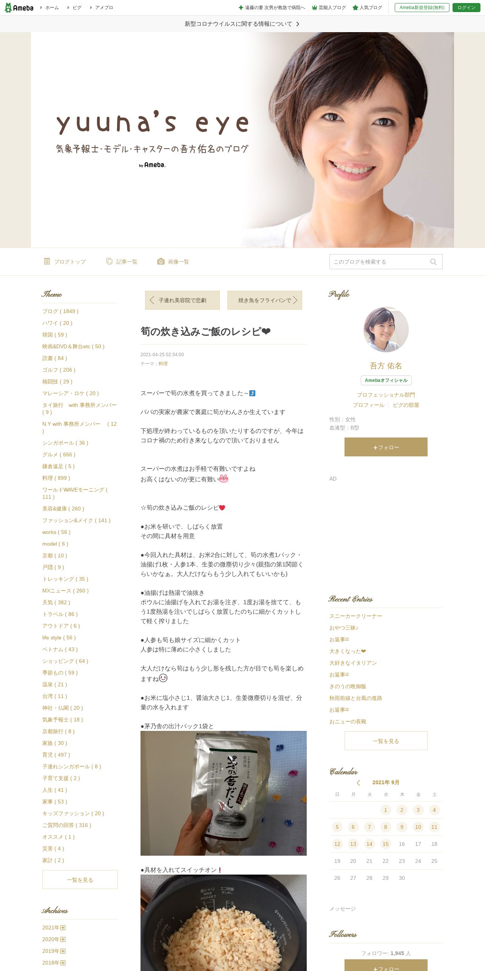The image size is (485, 971).
Task: Open theme link 料理 ( 899 )
Action: point(56,478)
